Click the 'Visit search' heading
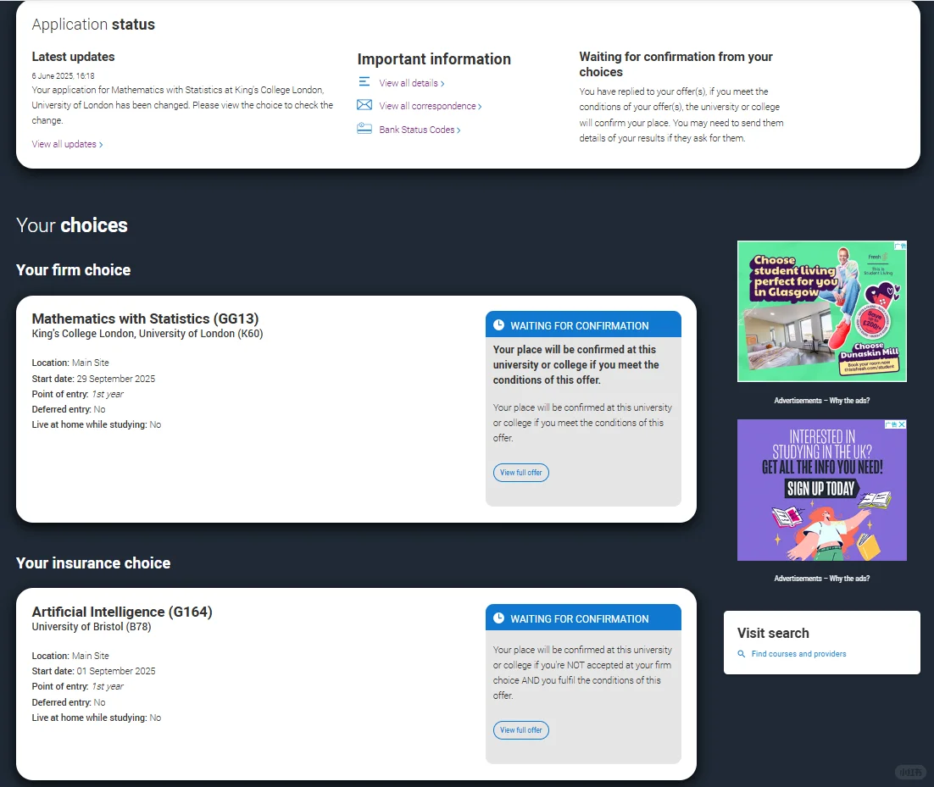934x787 pixels. click(773, 633)
